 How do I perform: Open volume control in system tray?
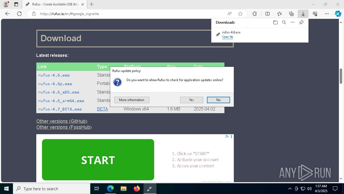(309, 189)
